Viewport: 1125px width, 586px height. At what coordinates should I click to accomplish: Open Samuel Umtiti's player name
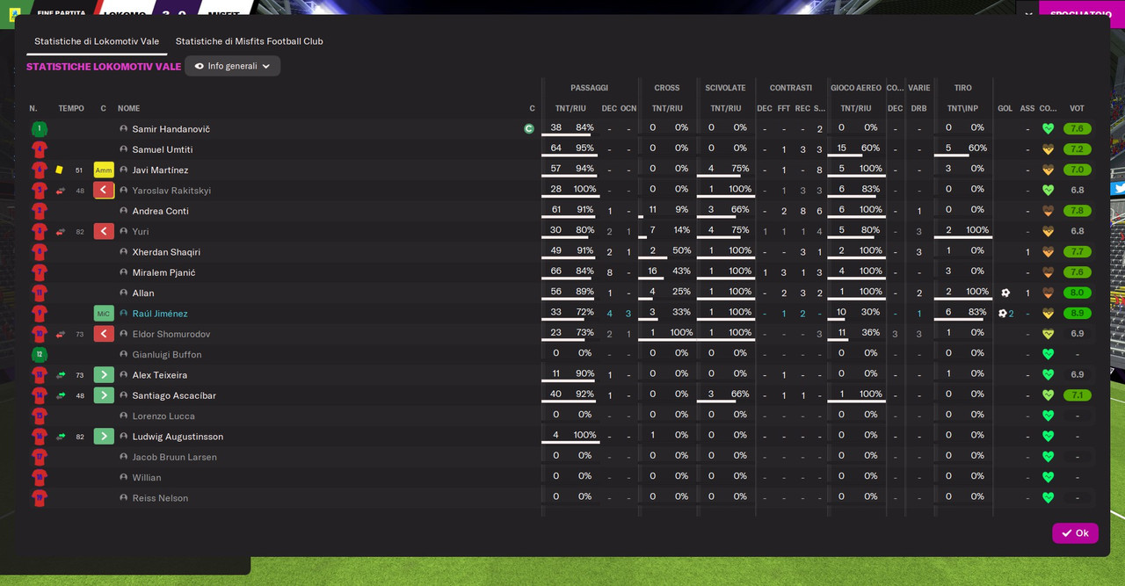[x=163, y=149]
